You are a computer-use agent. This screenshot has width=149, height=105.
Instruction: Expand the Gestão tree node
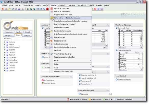click(5, 45)
